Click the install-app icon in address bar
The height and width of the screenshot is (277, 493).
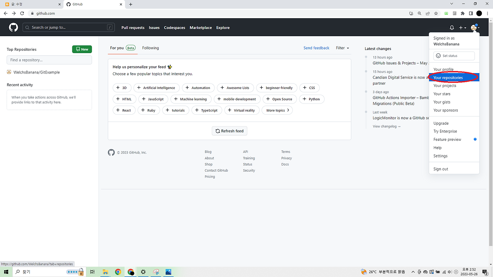(411, 13)
